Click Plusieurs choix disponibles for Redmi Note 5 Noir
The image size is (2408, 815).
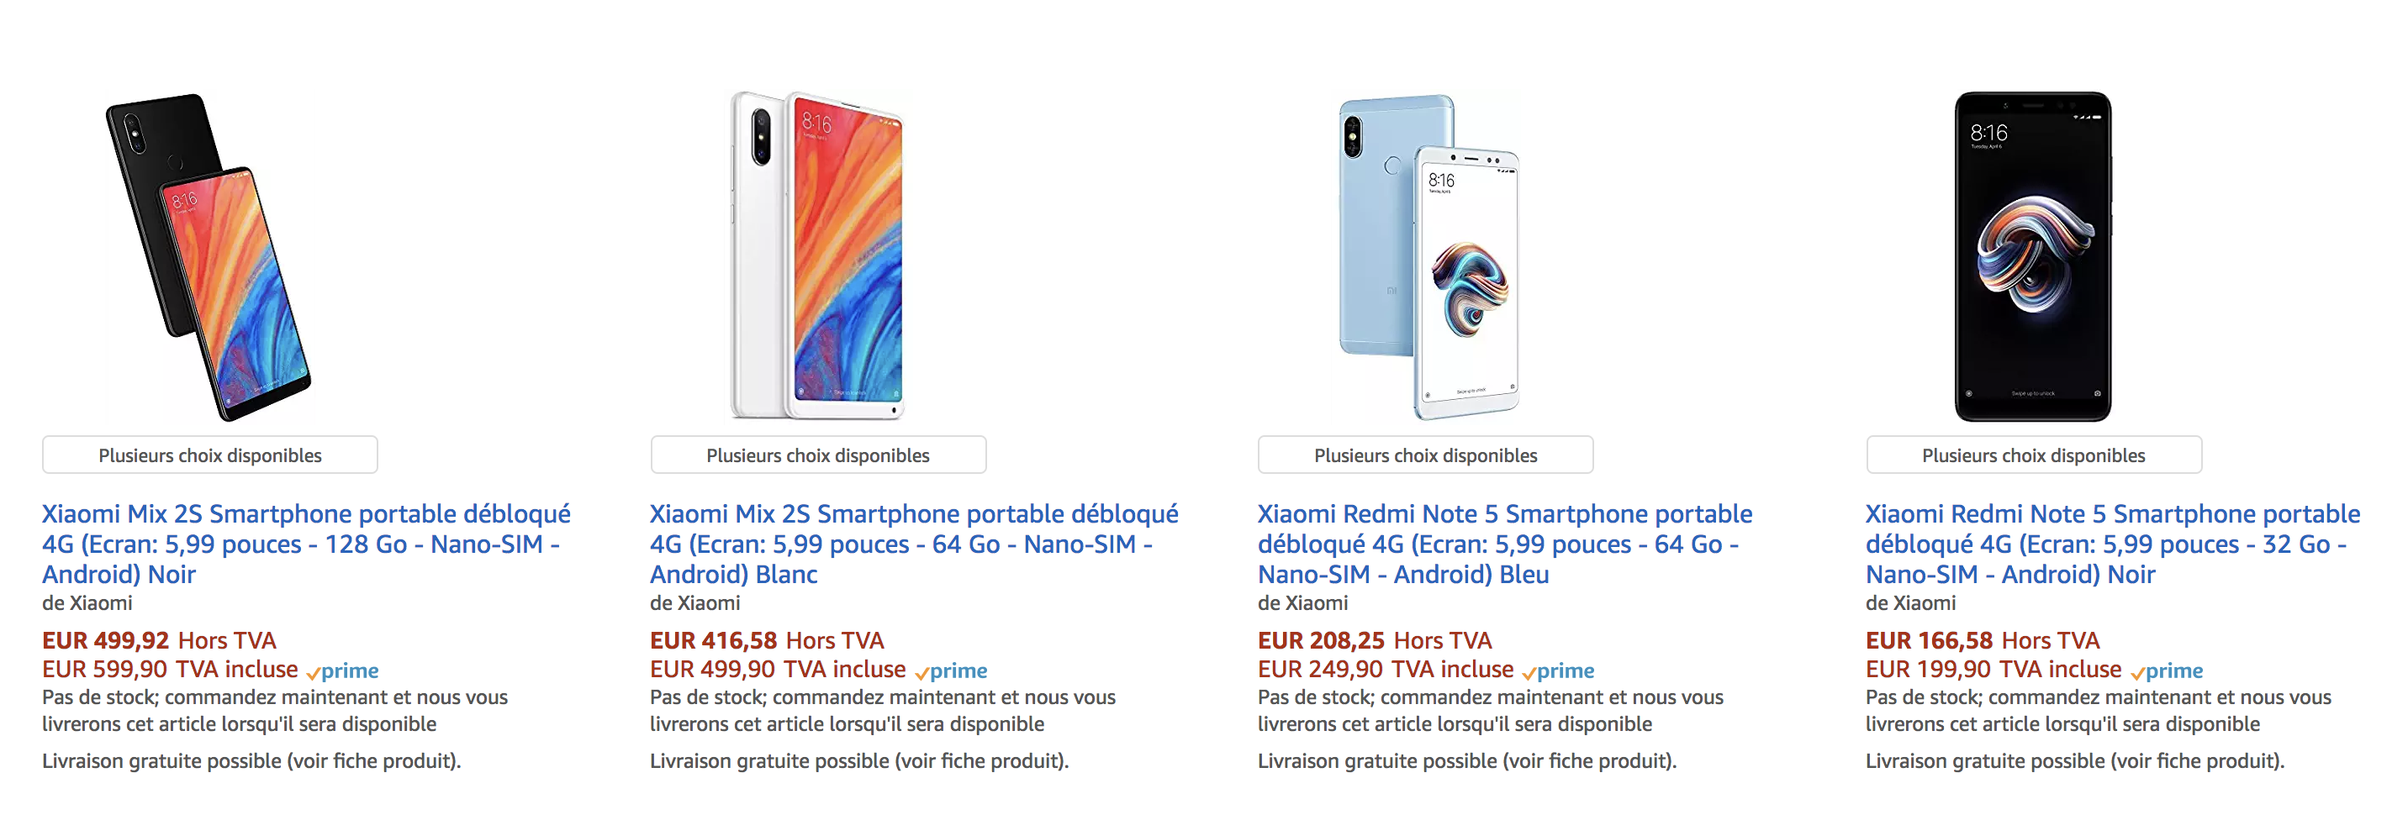click(2034, 455)
